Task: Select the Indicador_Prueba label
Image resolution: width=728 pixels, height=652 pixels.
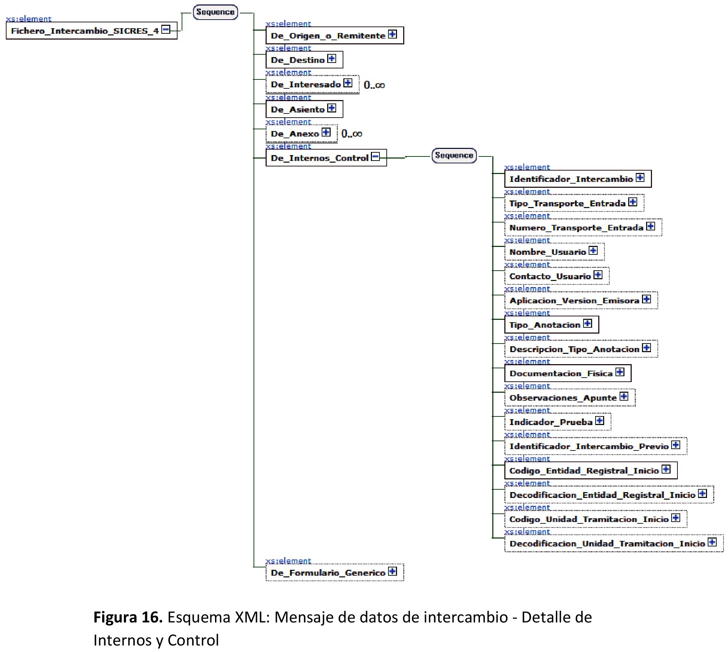Action: pyautogui.click(x=551, y=423)
